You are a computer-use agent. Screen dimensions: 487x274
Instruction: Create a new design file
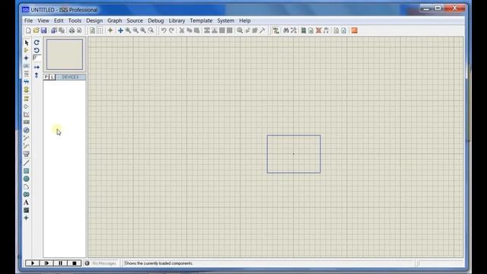[28, 30]
